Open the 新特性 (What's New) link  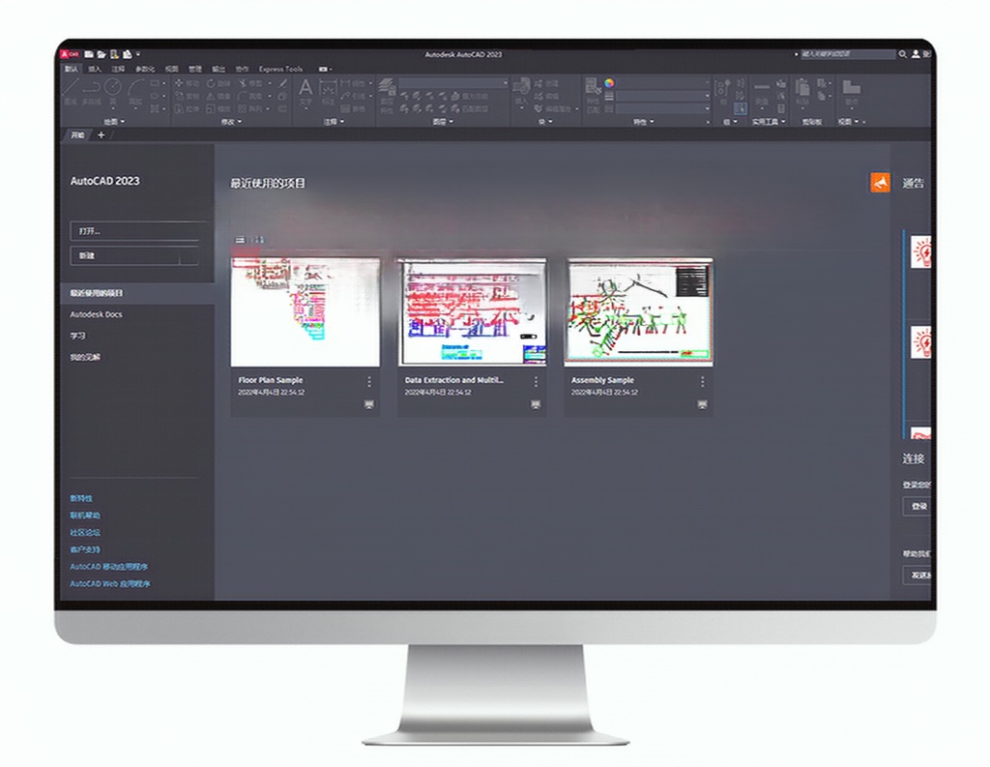coord(81,498)
